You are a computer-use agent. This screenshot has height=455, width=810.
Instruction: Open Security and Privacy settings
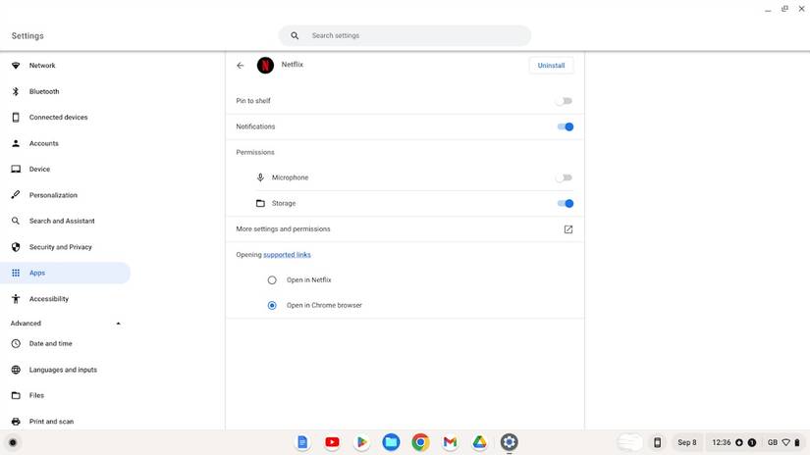click(x=60, y=247)
